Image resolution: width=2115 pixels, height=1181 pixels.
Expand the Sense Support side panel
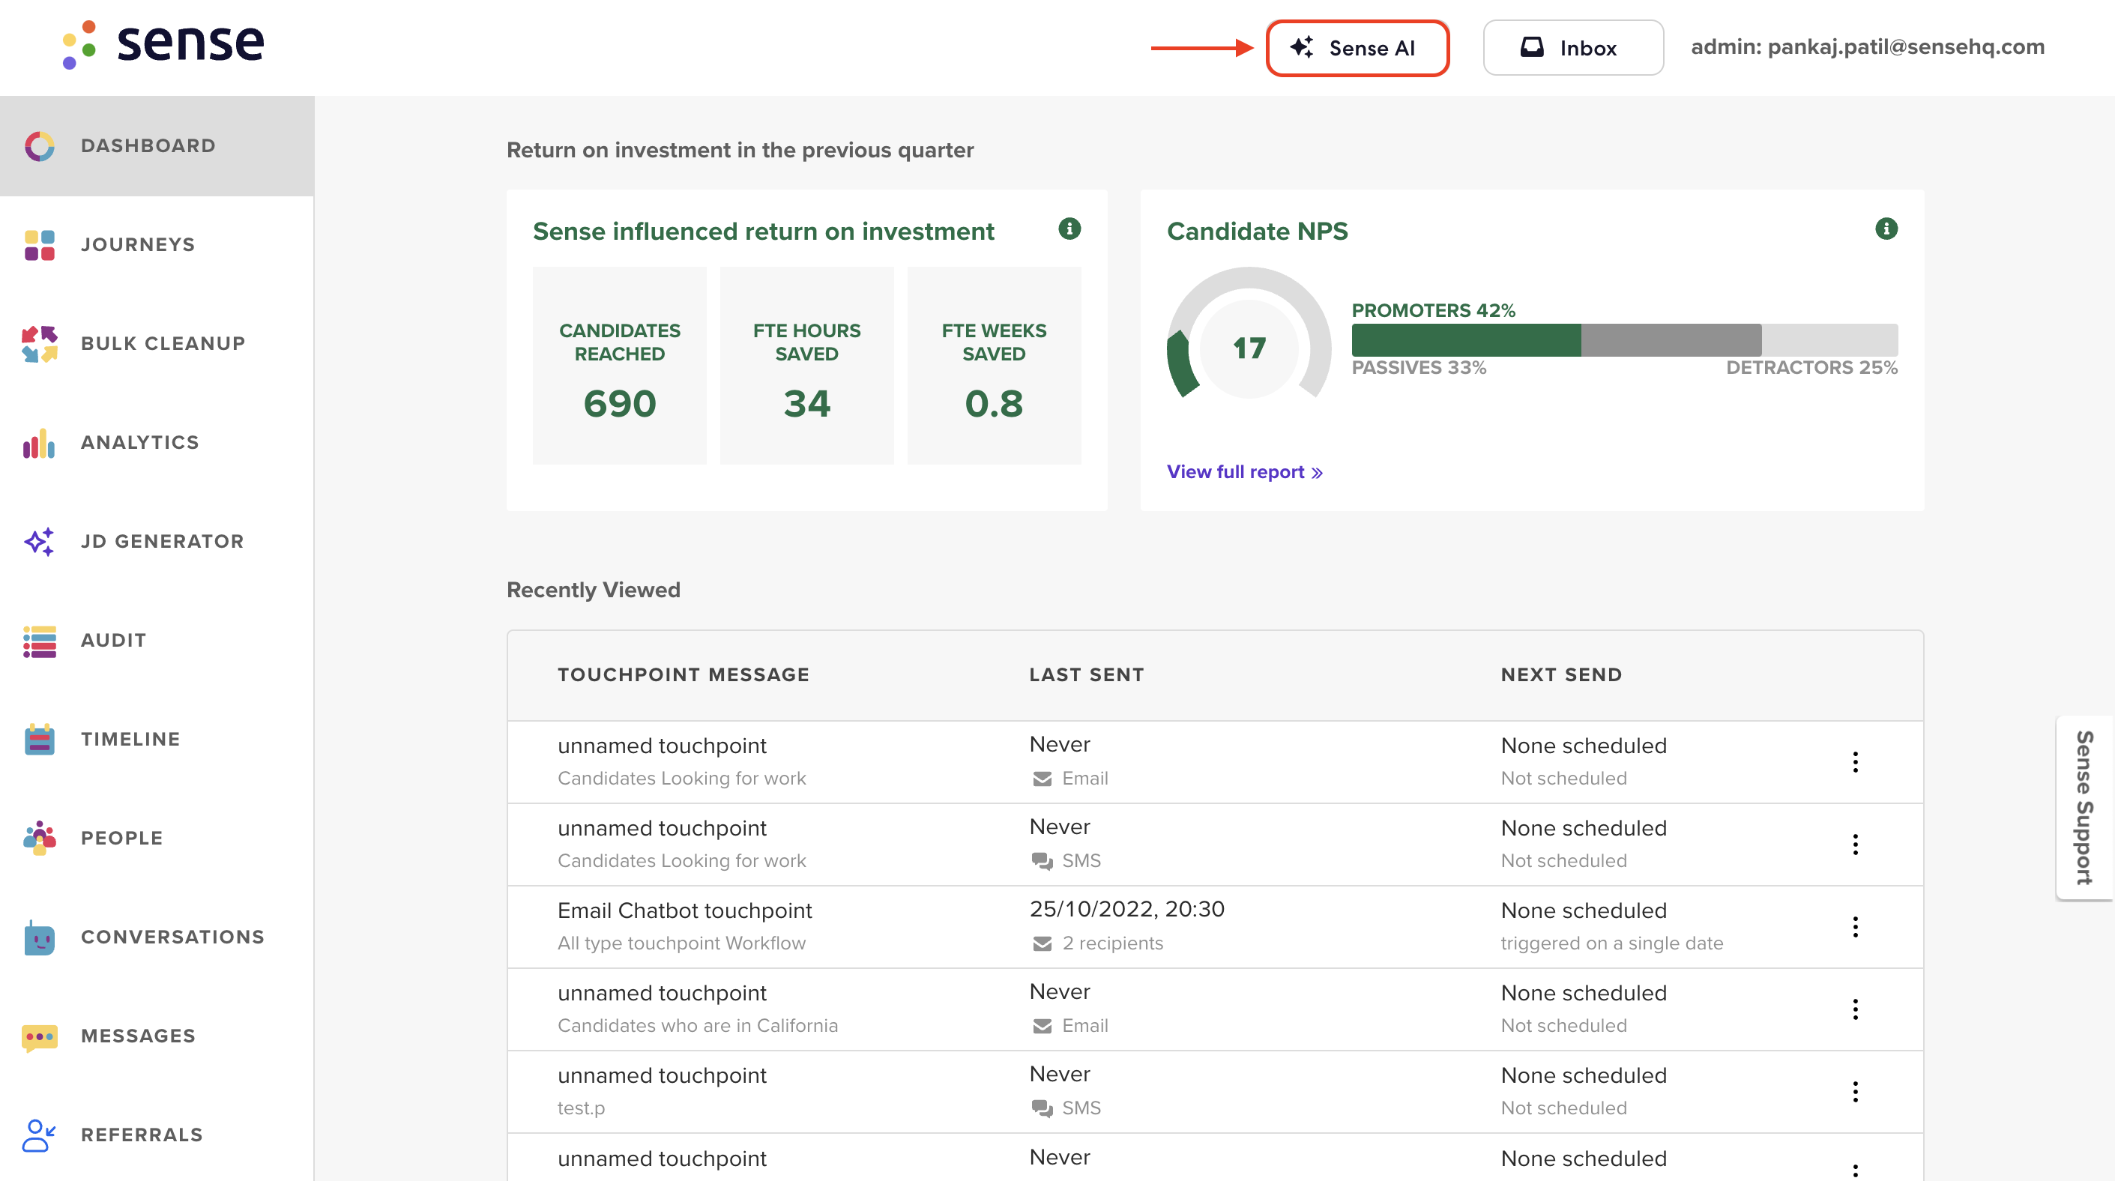pos(2084,809)
